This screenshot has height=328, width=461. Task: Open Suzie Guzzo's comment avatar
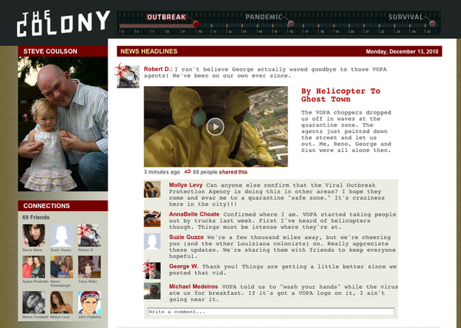click(x=152, y=242)
